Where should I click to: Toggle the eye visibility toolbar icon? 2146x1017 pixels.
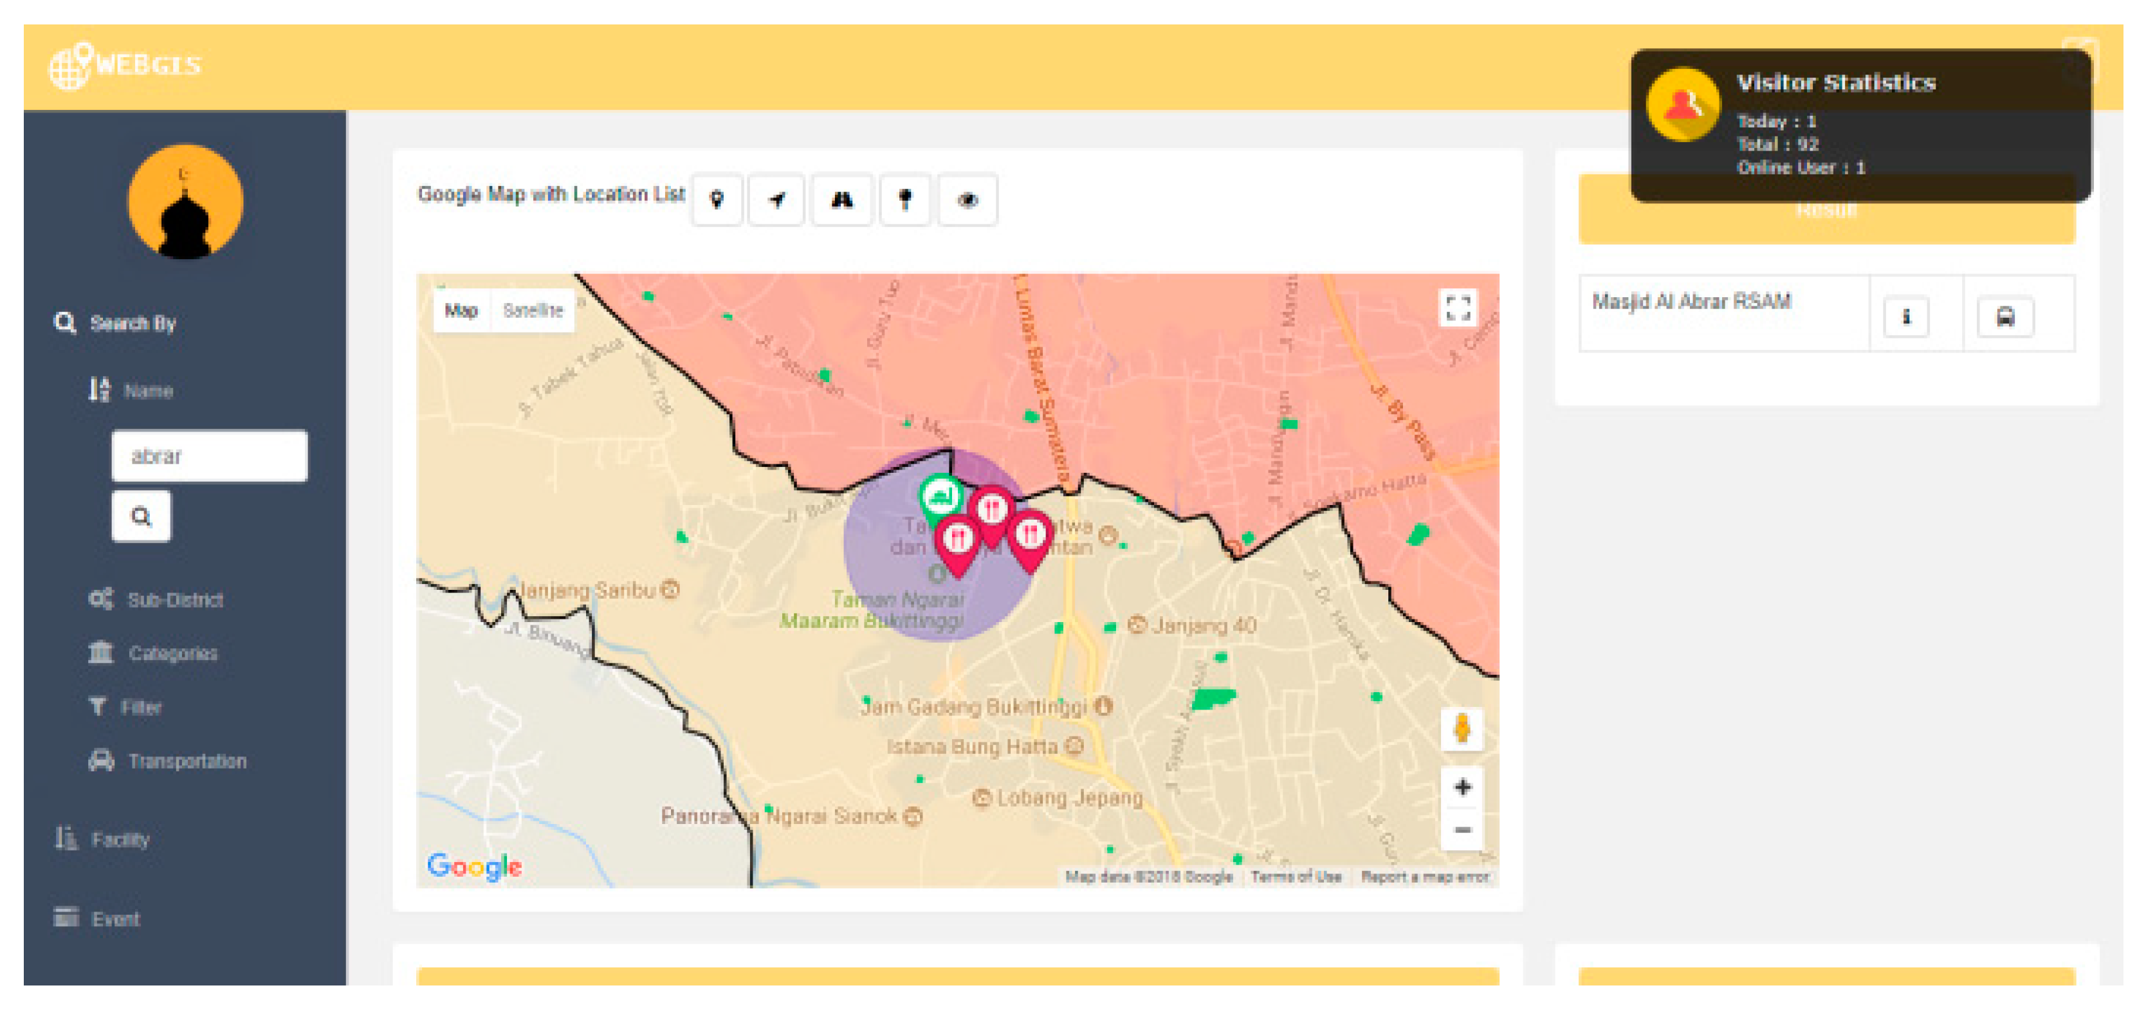coord(968,200)
